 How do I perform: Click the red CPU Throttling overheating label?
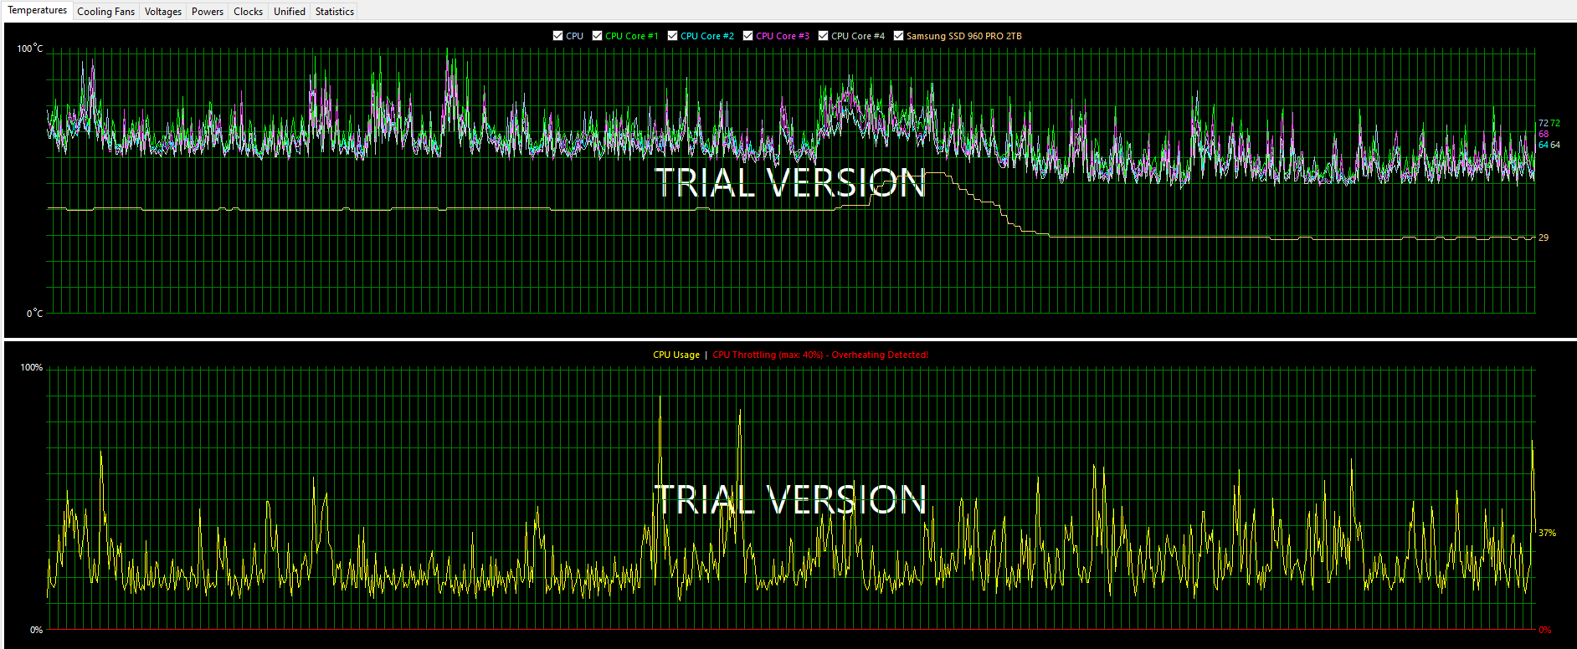pos(820,355)
